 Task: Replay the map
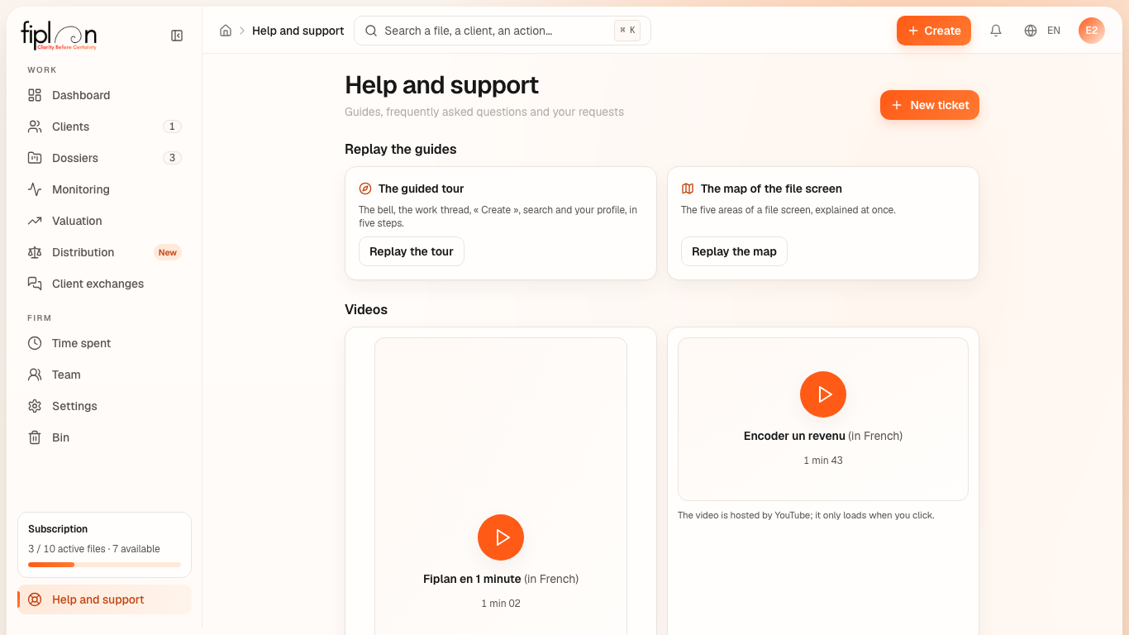734,251
